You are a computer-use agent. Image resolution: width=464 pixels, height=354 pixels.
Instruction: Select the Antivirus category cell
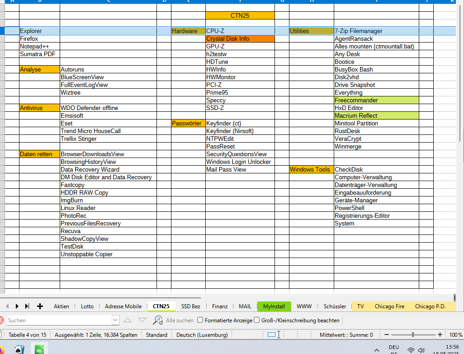click(x=39, y=108)
